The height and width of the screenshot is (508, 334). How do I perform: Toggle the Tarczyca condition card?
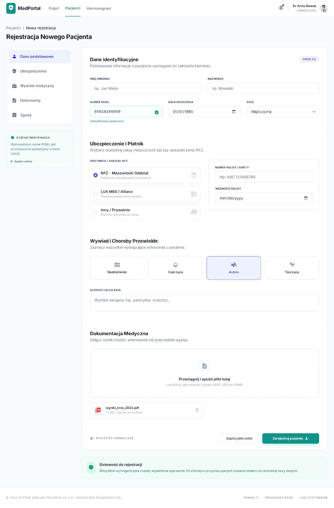292,268
